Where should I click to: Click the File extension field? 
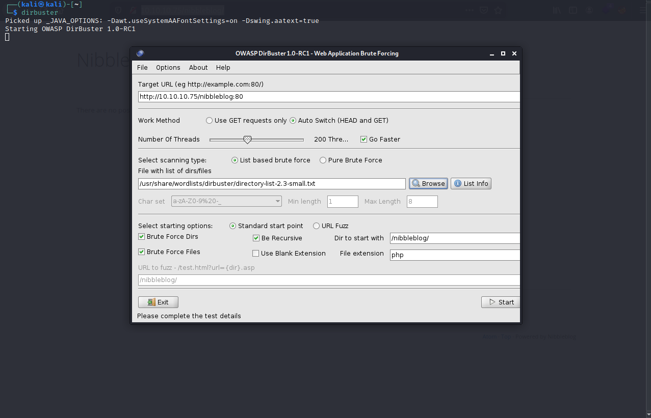455,255
